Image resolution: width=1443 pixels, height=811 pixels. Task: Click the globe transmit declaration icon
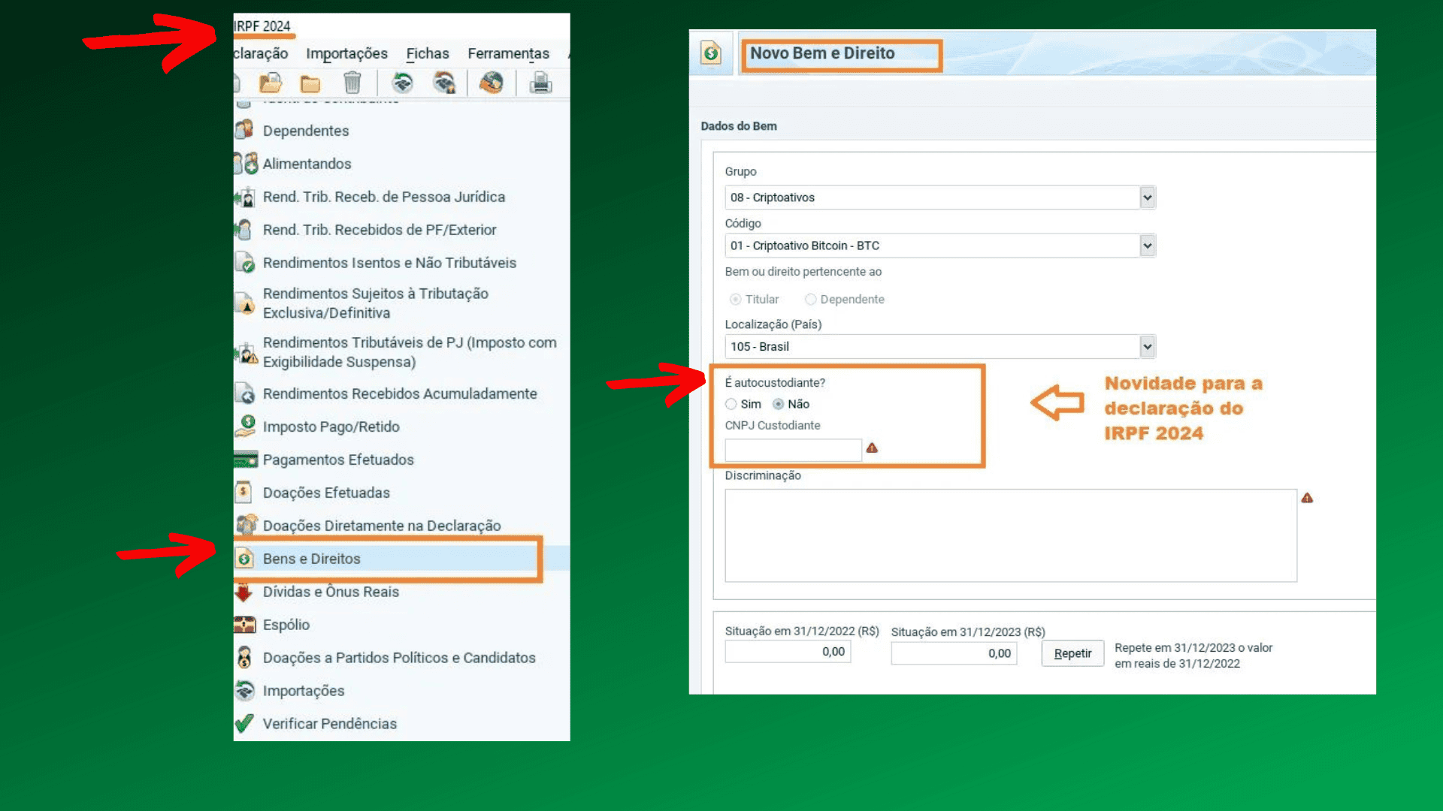(492, 83)
